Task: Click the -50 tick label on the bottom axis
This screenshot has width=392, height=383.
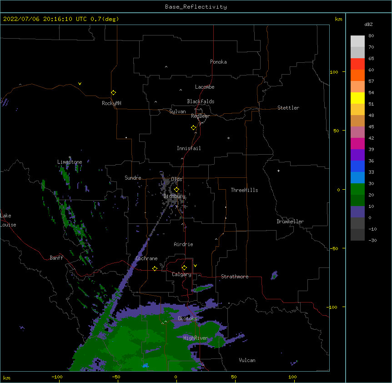Action: 116,377
